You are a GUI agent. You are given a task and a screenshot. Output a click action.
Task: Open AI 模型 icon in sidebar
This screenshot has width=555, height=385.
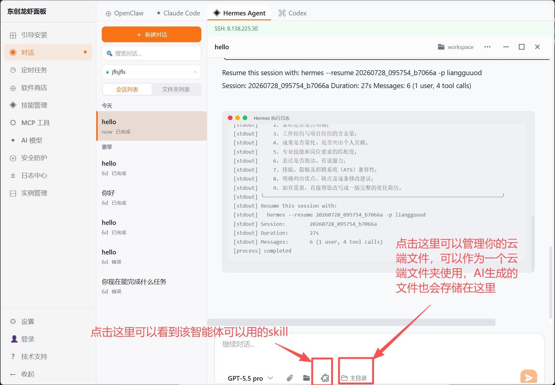coord(13,140)
